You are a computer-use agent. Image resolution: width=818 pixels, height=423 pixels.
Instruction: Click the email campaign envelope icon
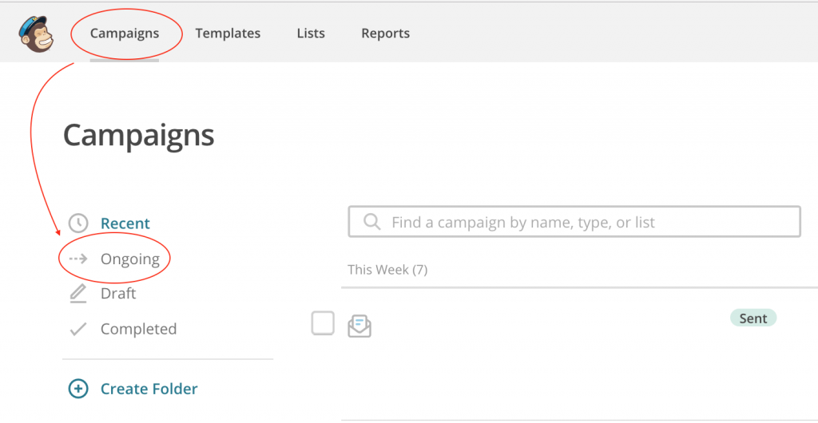point(359,326)
